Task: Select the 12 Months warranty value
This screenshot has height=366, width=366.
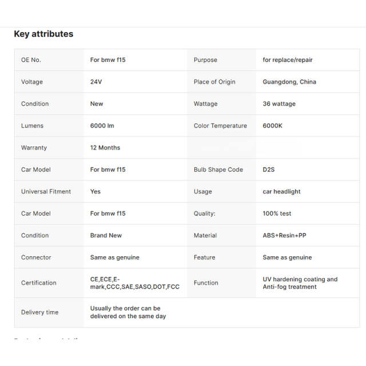Action: [x=105, y=148]
